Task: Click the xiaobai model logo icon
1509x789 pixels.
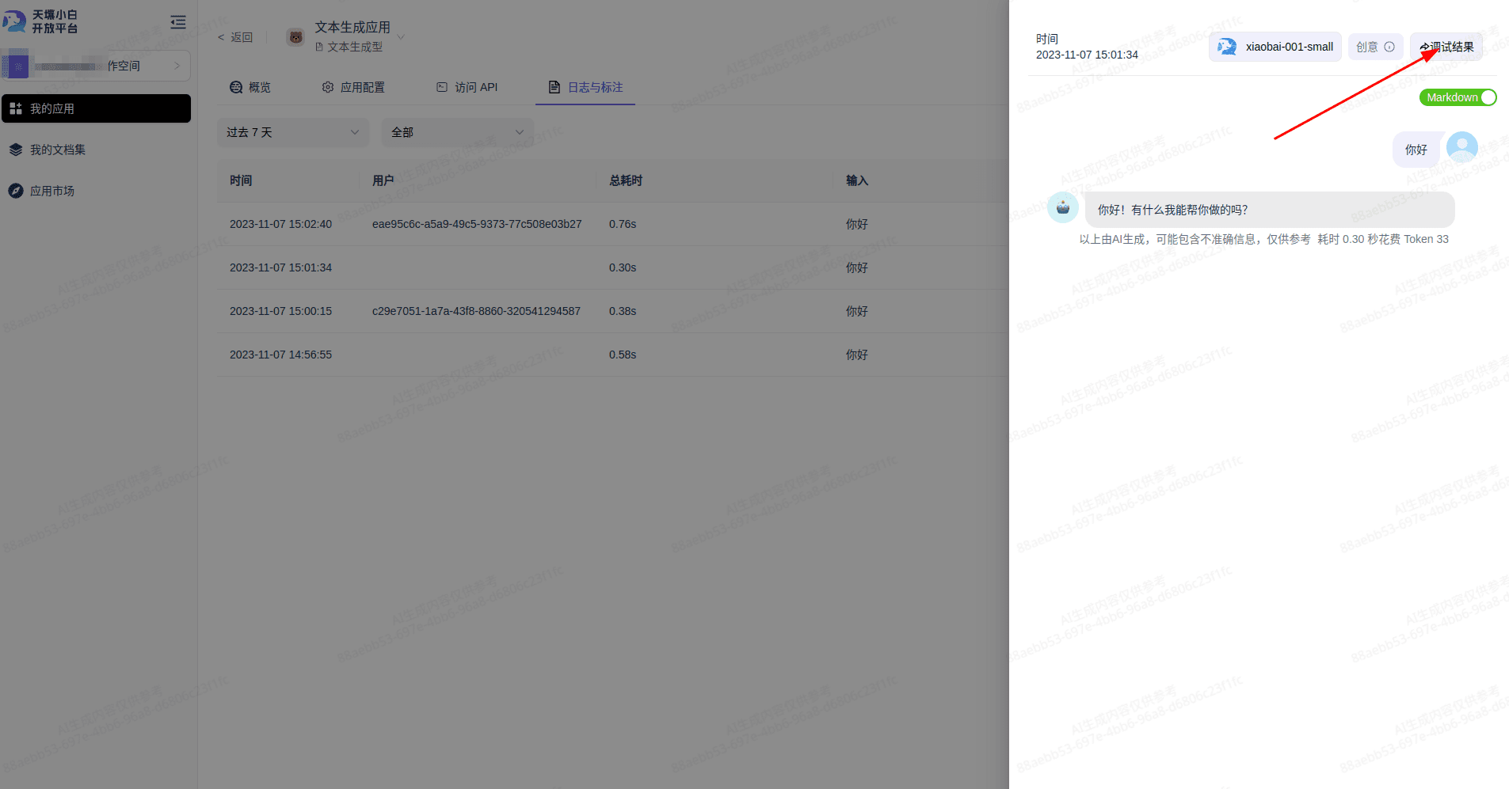Action: tap(1227, 47)
